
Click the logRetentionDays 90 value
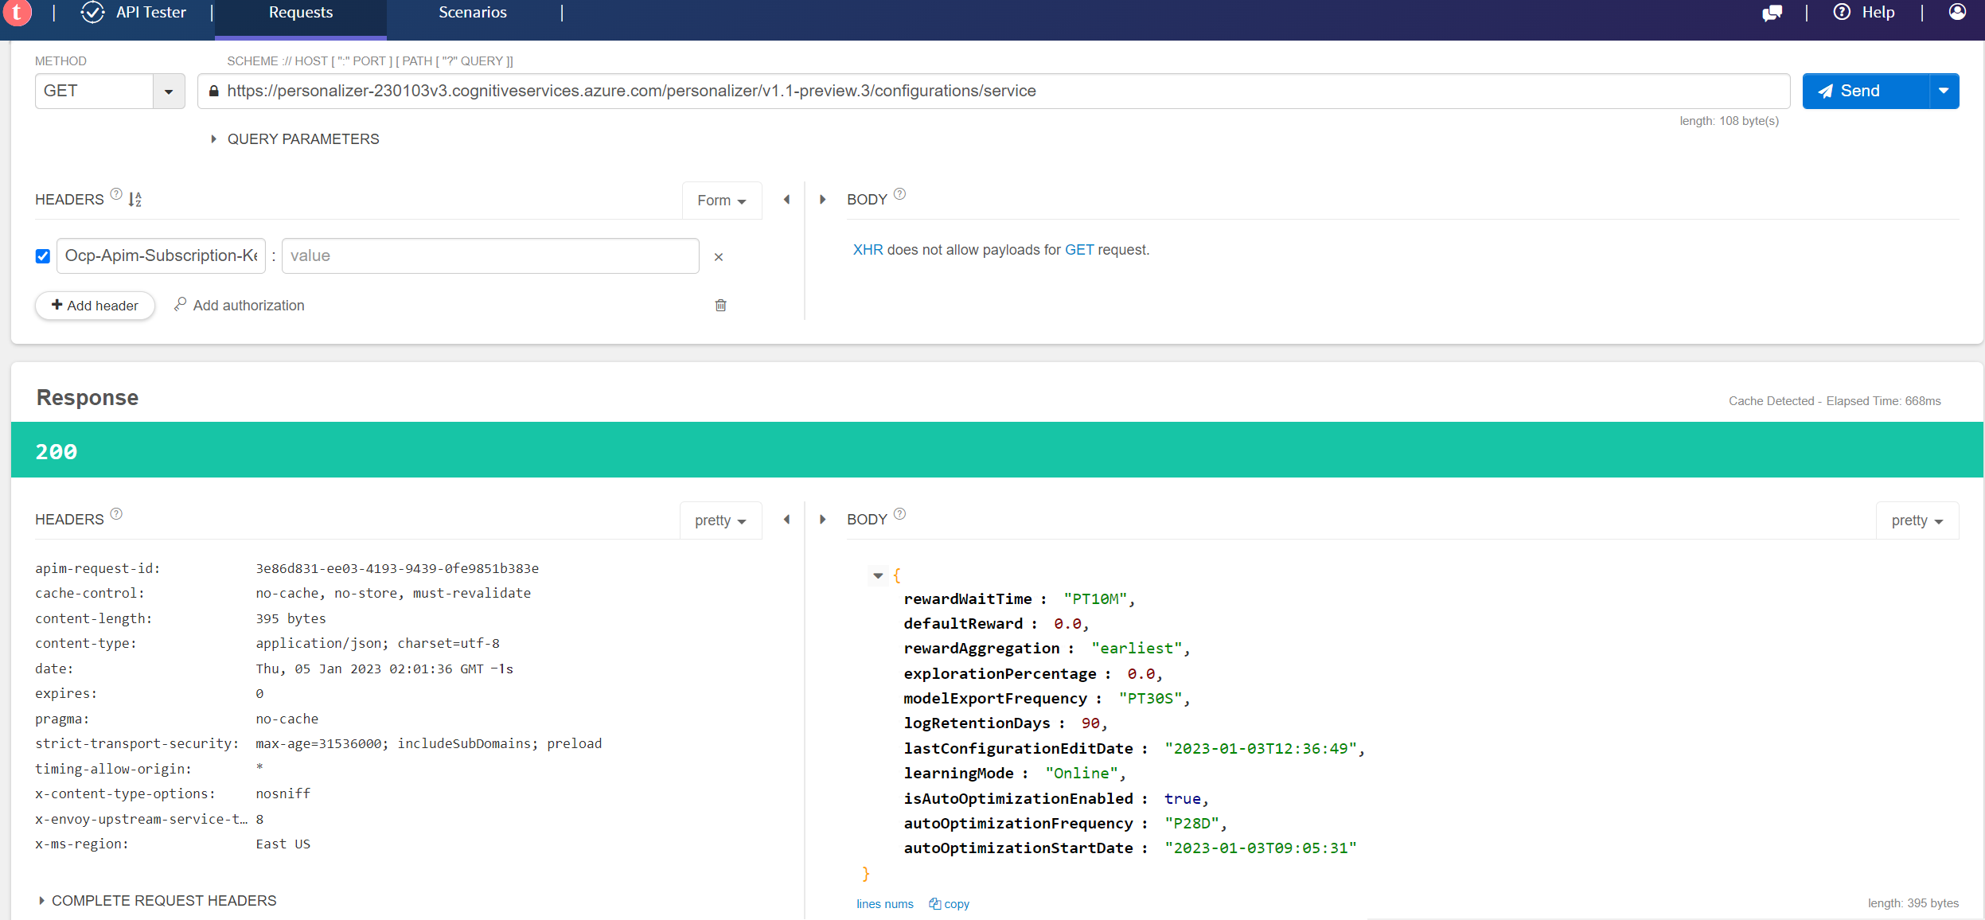[x=1090, y=723]
